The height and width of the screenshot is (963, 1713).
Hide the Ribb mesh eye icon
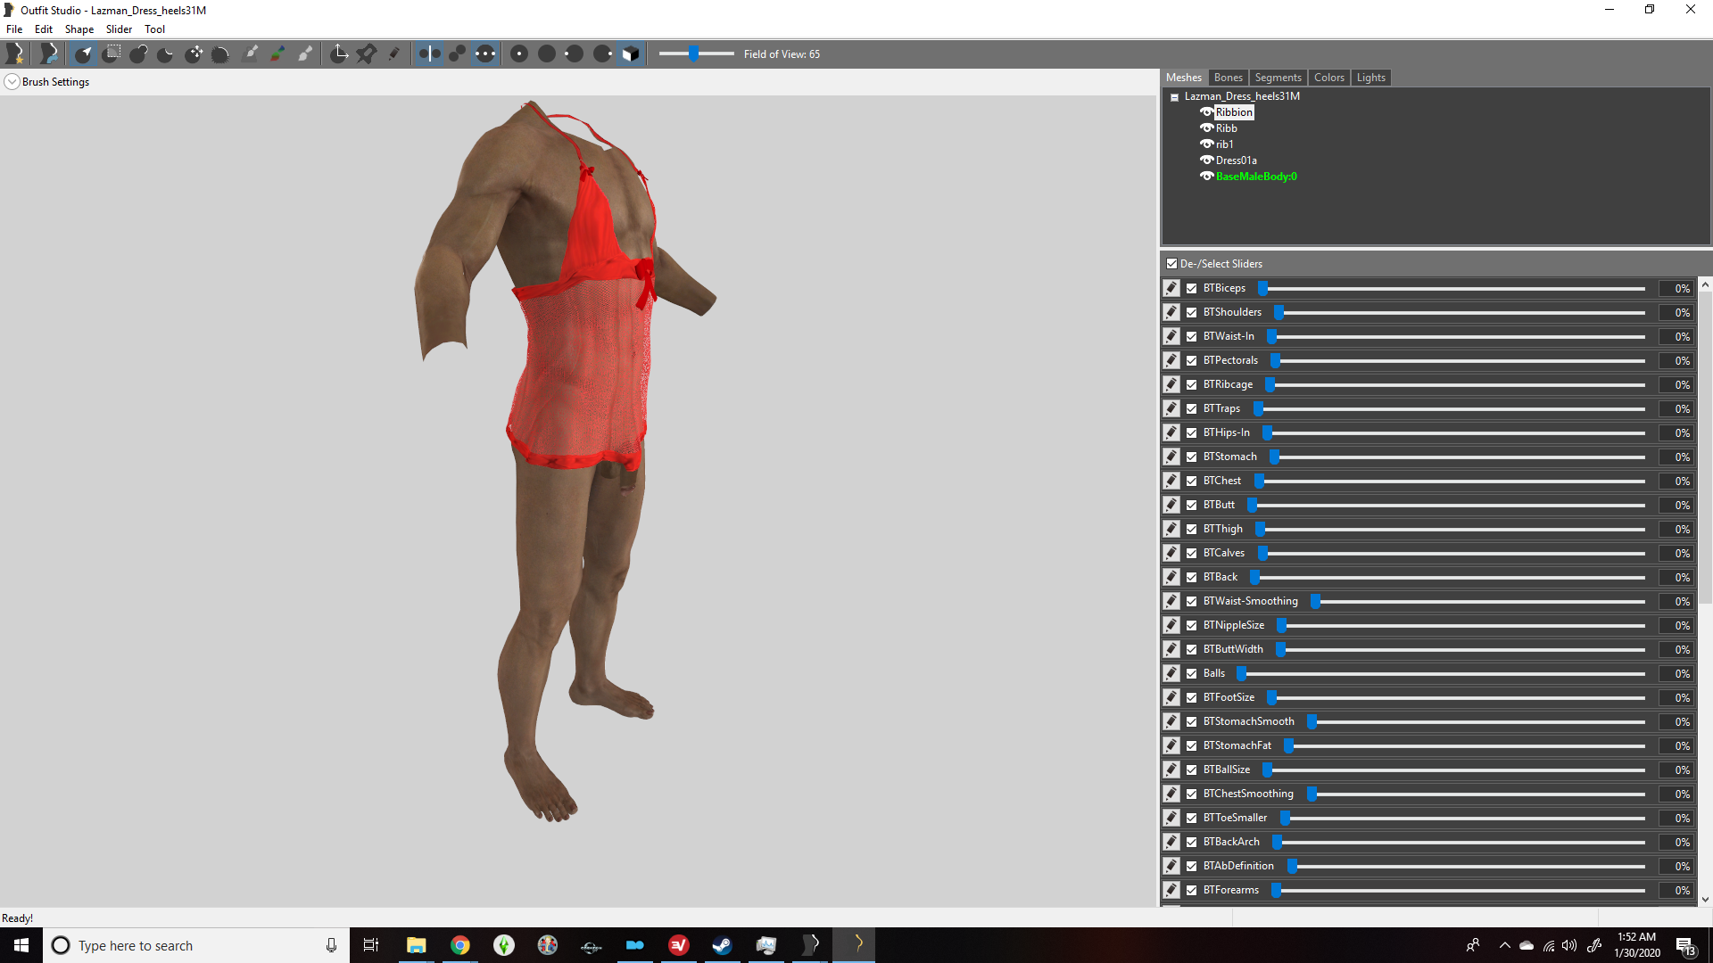coord(1206,128)
